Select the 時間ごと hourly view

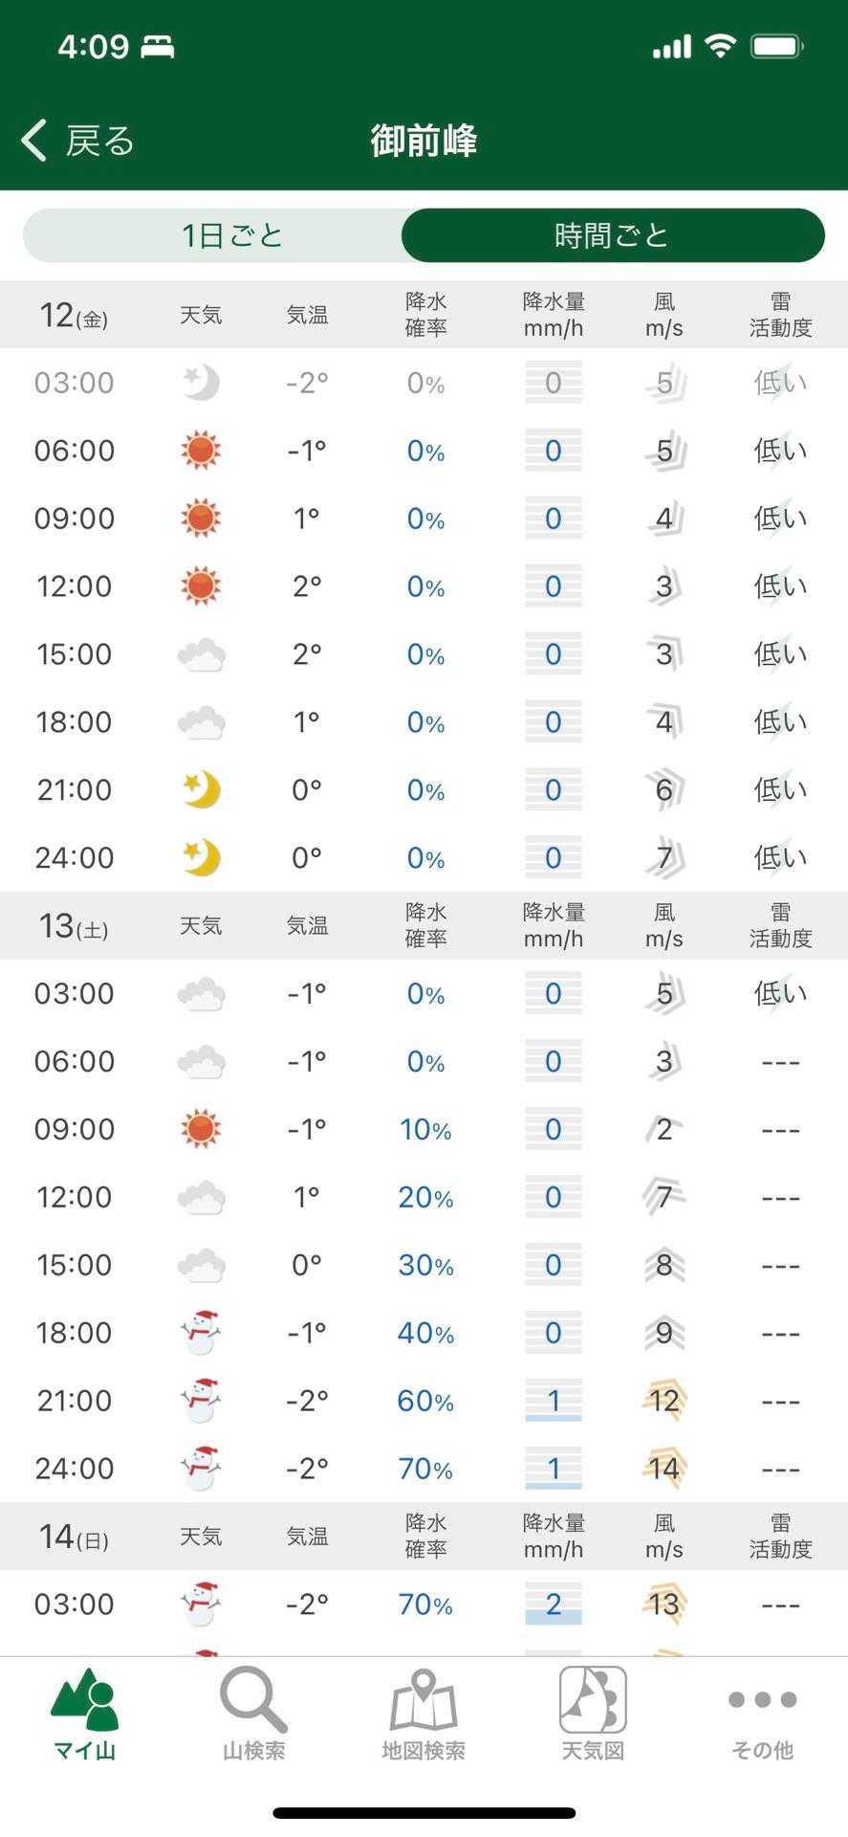[x=612, y=235]
